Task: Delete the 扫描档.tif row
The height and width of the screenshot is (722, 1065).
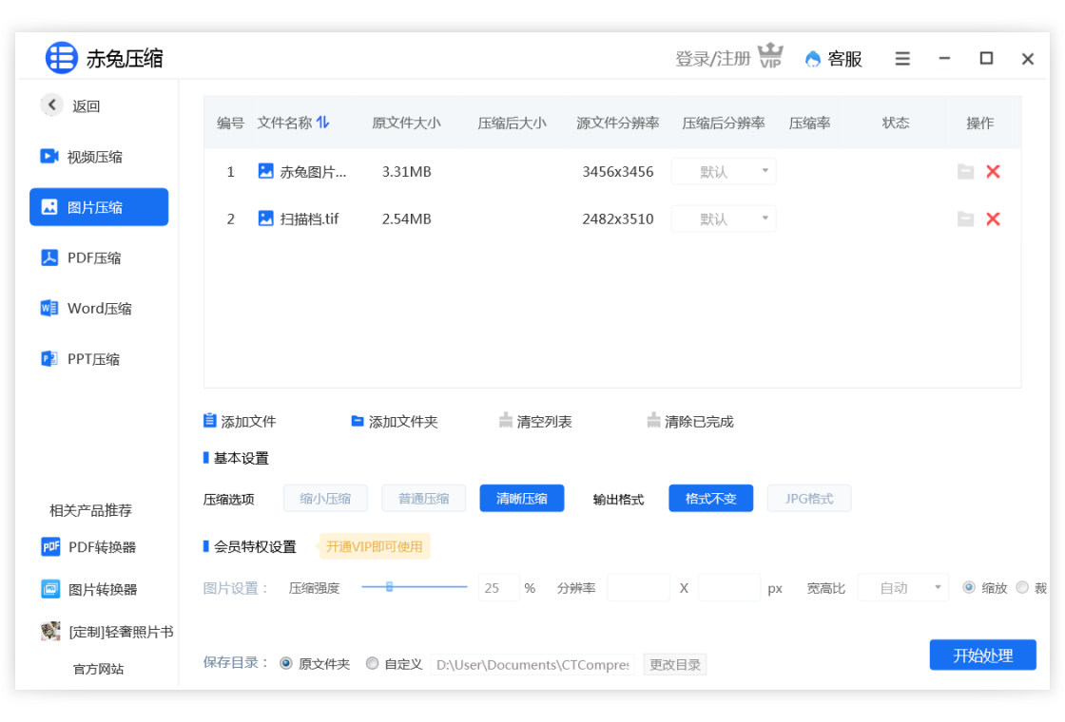Action: 993,219
